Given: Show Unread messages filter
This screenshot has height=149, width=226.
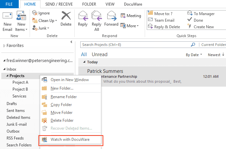Looking at the screenshot, I should 100,54.
